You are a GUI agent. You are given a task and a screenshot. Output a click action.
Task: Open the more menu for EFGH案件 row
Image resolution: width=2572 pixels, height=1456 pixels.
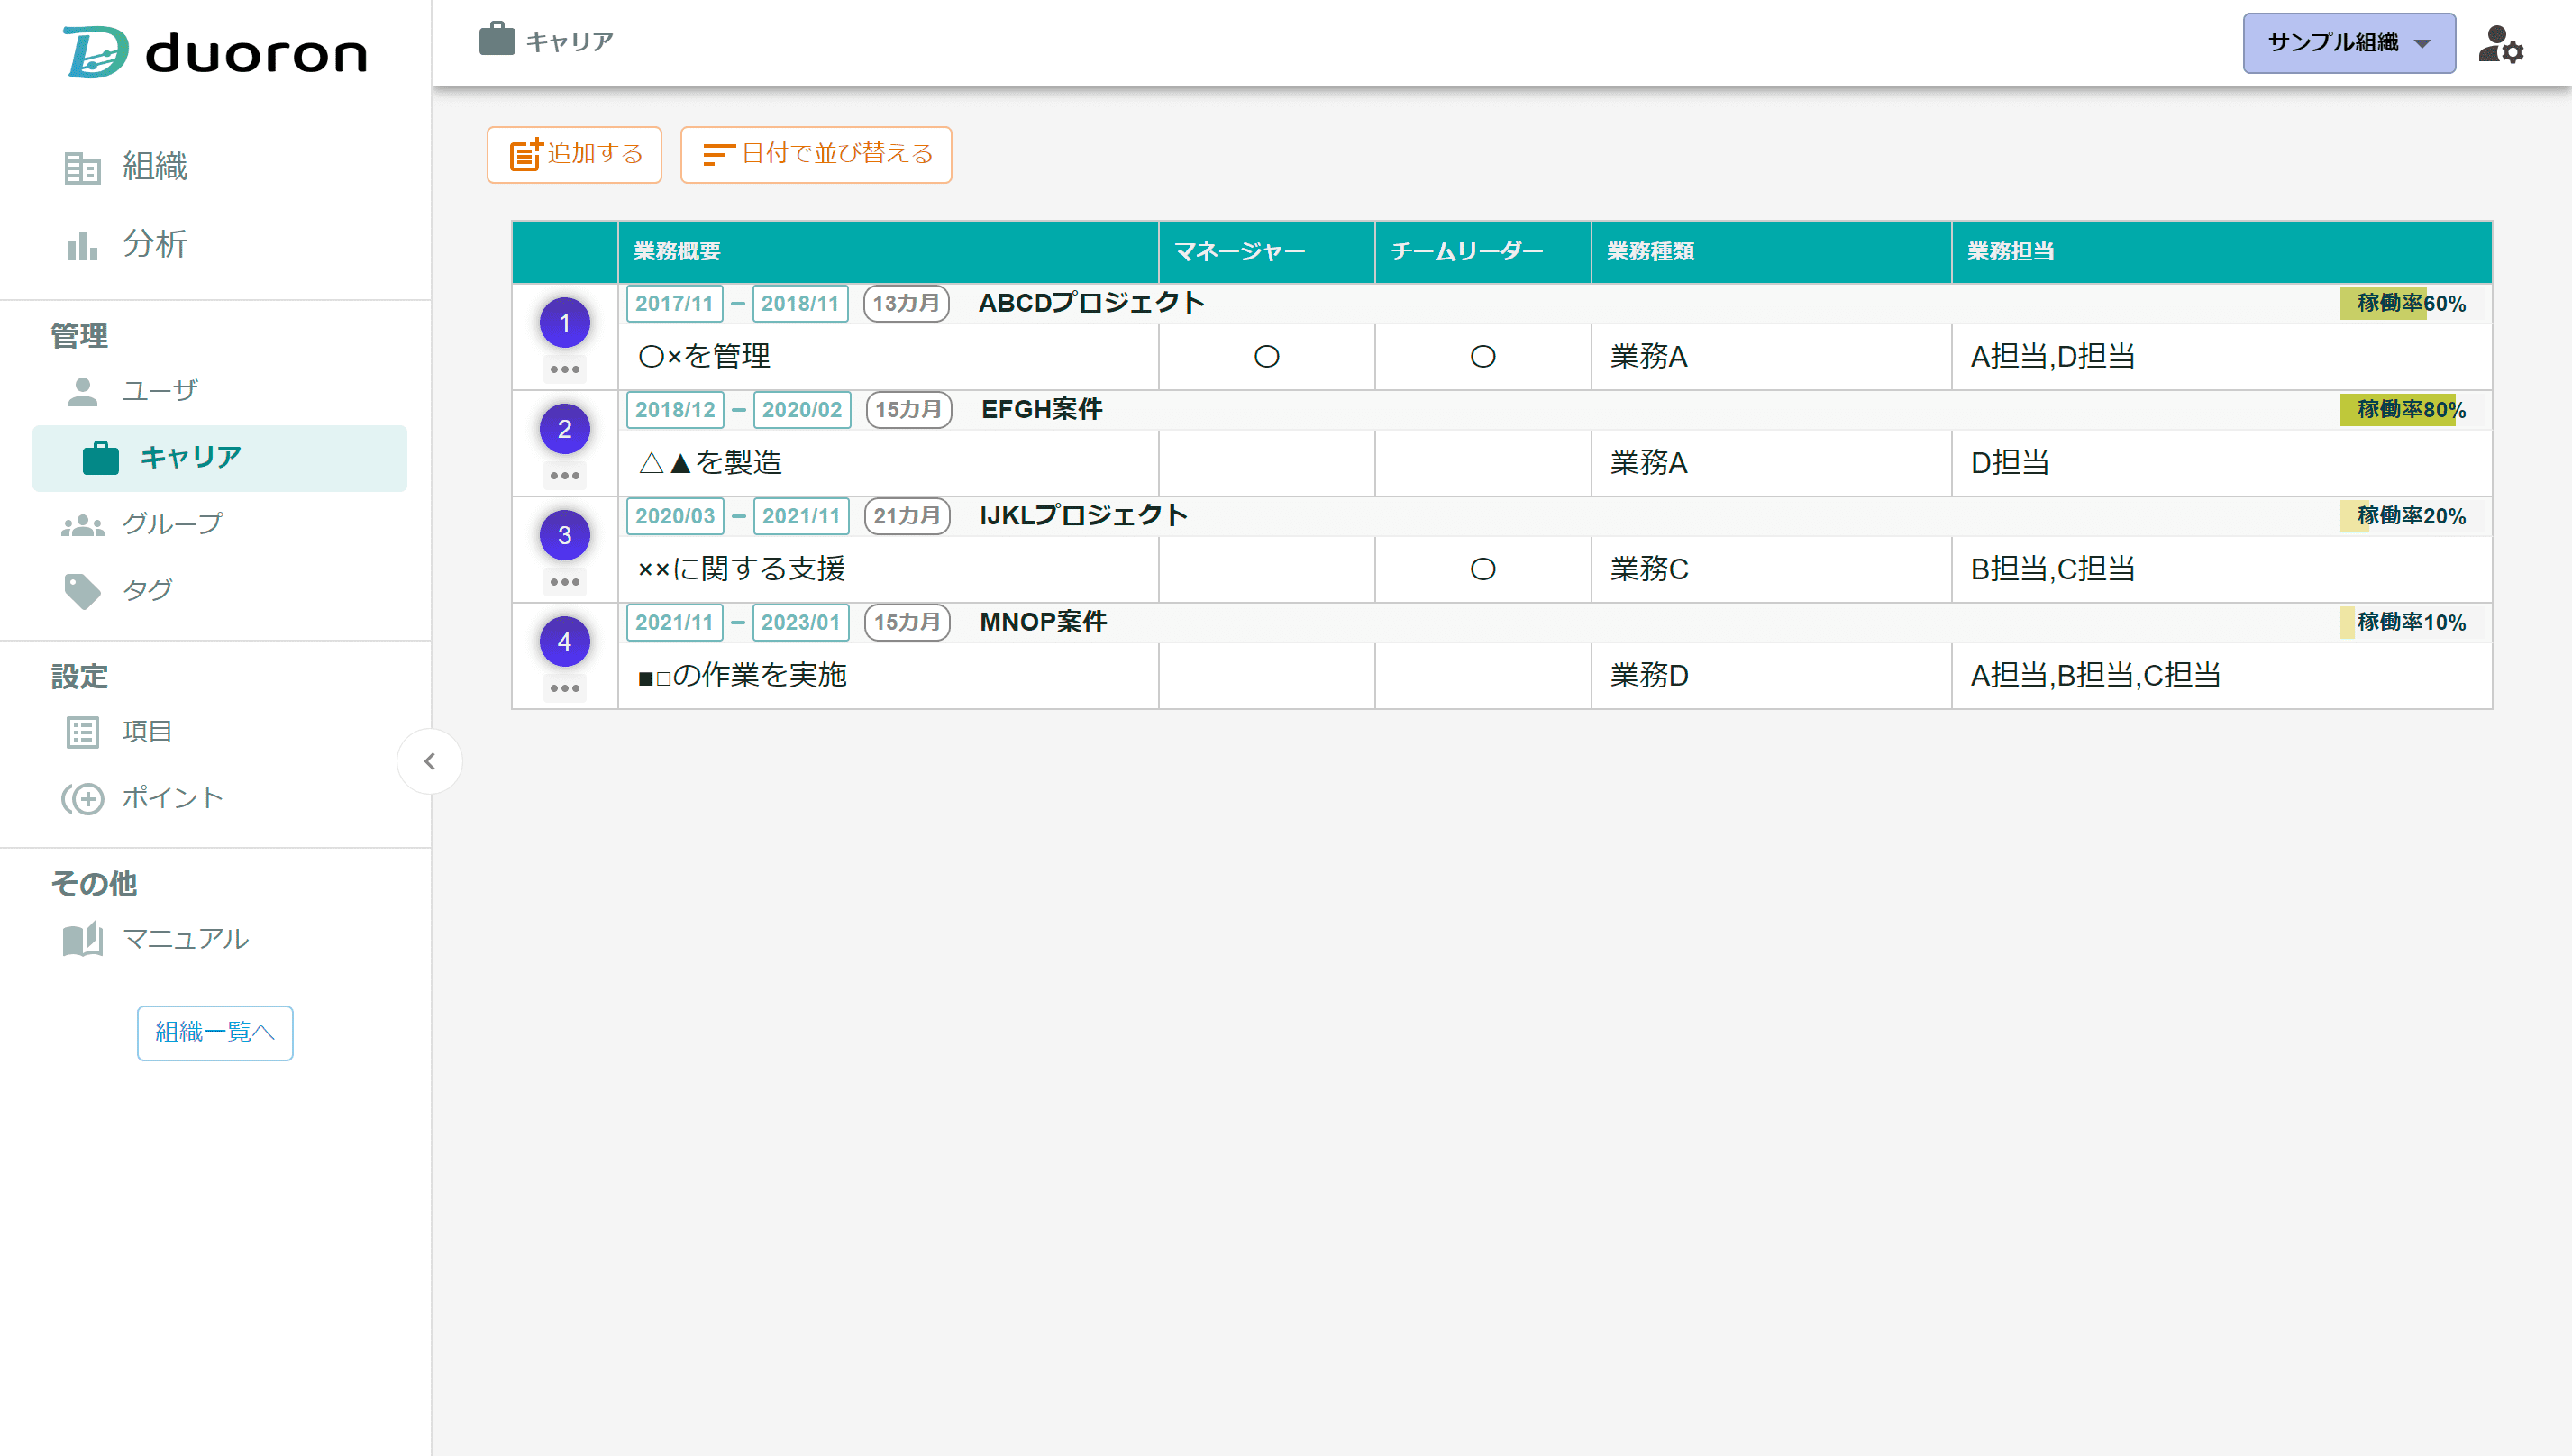(565, 475)
